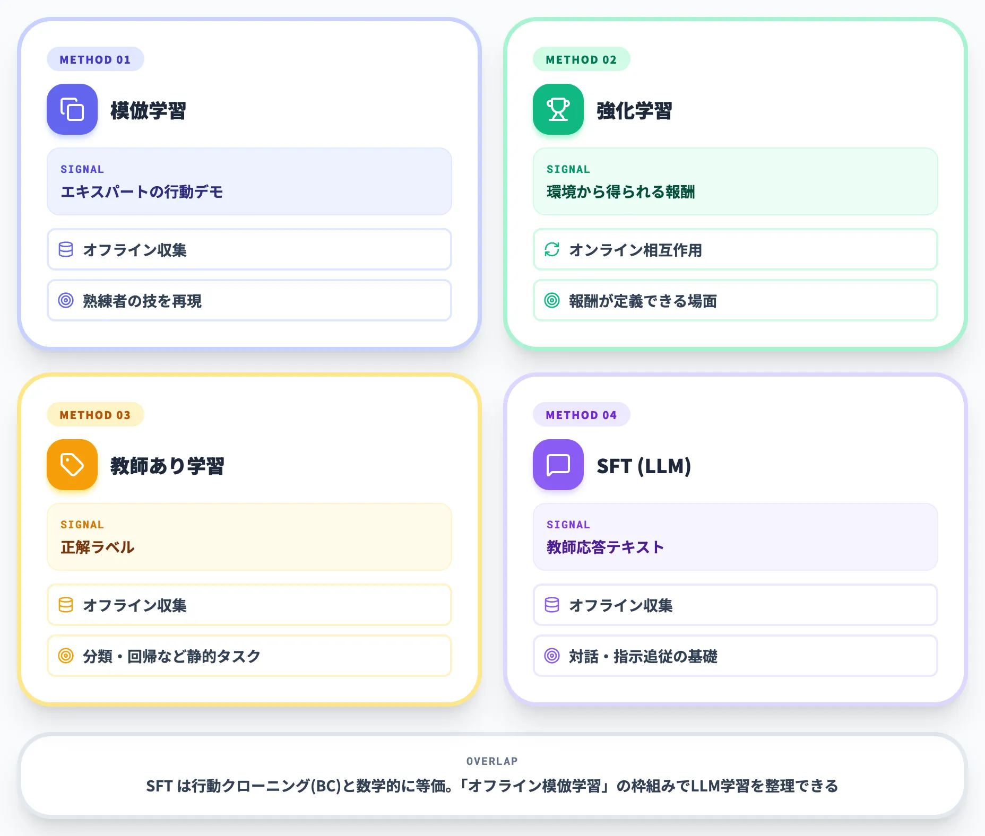Viewport: 985px width, 836px height.
Task: Click the orange target icon next to 分類・回帰など静的タスク
Action: (66, 656)
